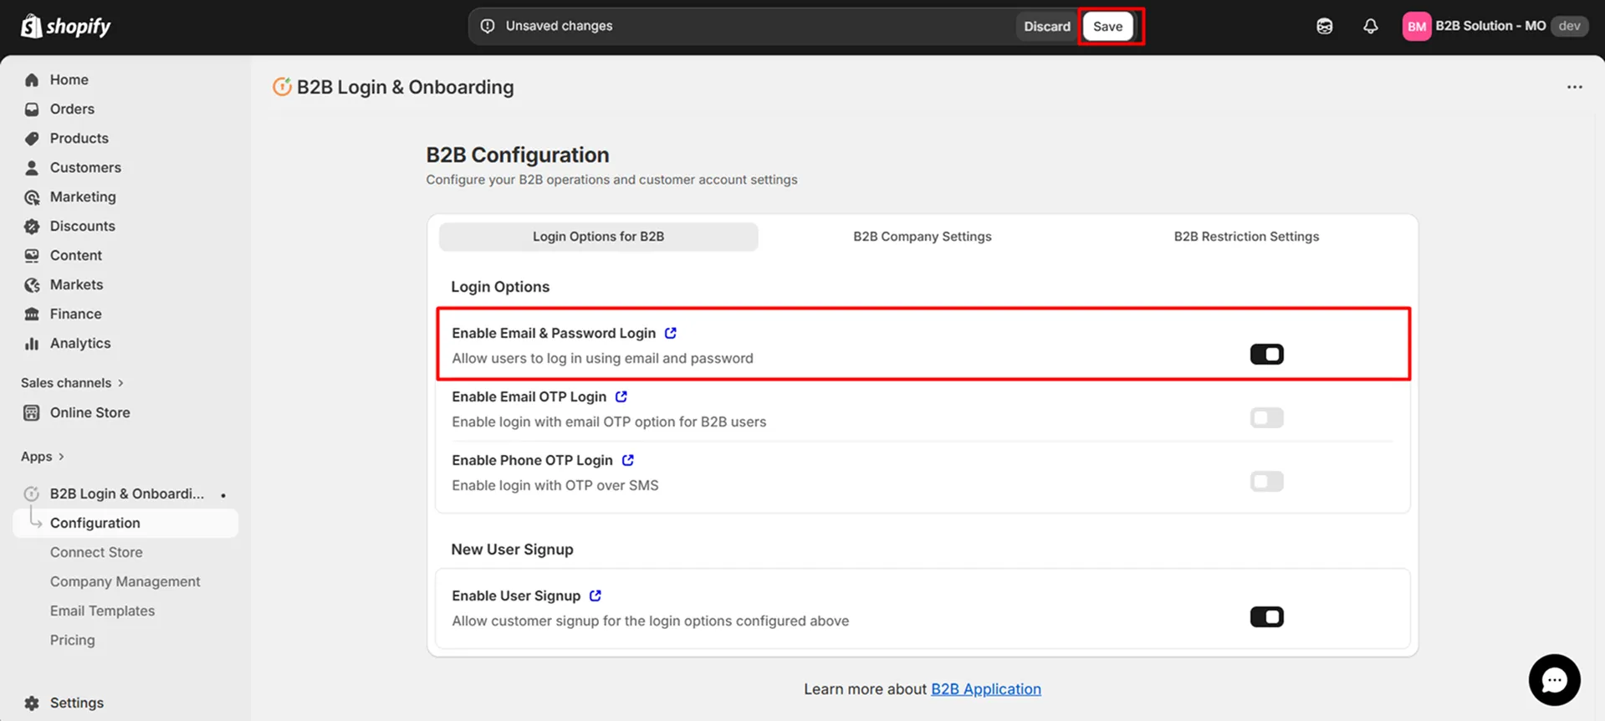This screenshot has height=721, width=1605.
Task: Open Email & Password Login external link icon
Action: [670, 333]
